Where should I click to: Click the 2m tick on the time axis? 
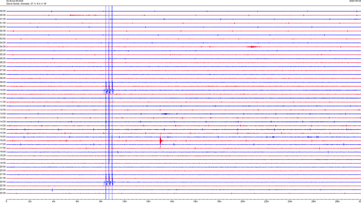(x=30, y=201)
